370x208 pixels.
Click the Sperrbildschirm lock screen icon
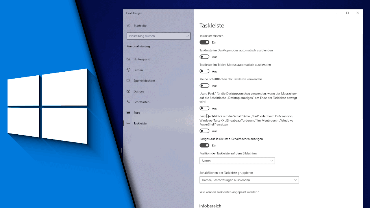(128, 81)
